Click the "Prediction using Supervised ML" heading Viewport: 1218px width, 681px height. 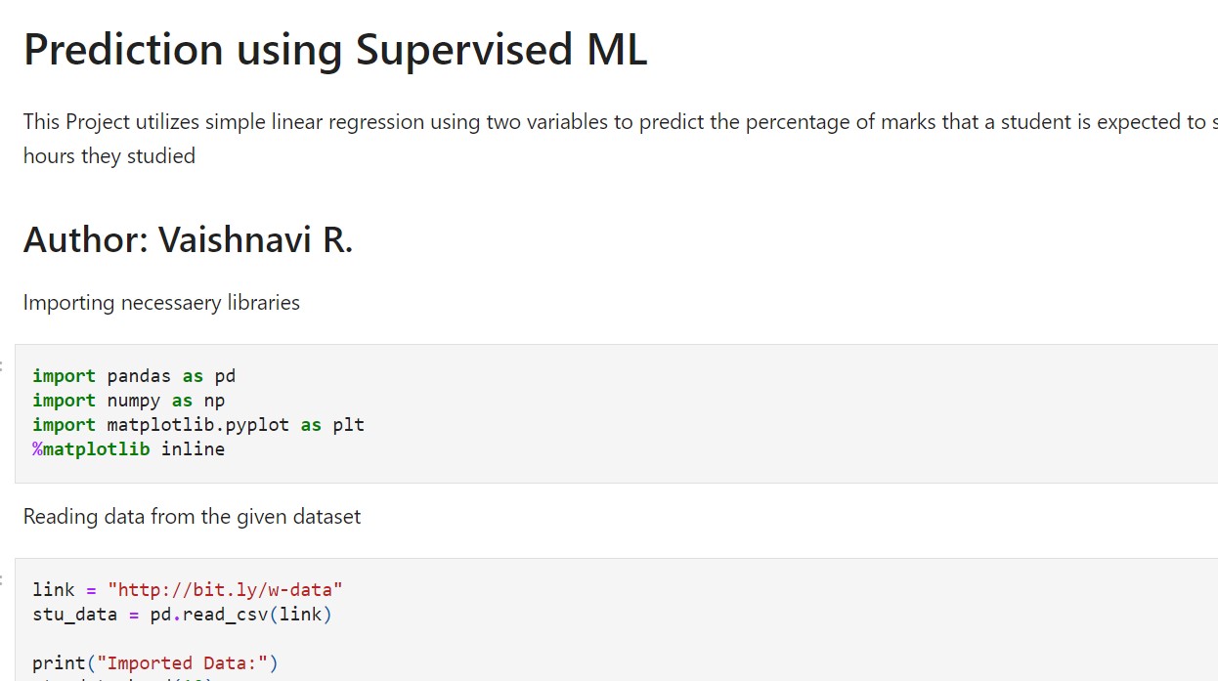[335, 50]
